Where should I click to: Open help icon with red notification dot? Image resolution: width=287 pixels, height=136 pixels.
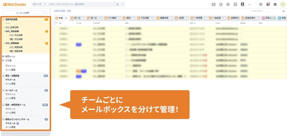tap(268, 4)
